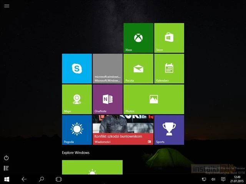The width and height of the screenshot is (246, 184).
Task: Open Task View on the taskbar
Action: (58, 179)
